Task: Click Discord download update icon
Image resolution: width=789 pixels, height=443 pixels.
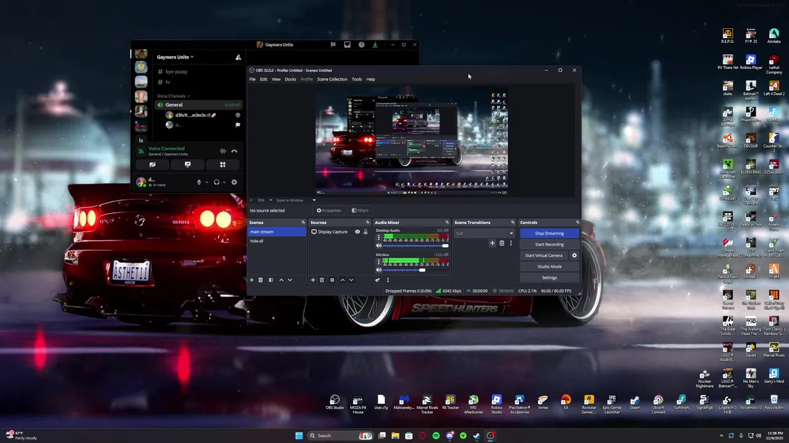Action: pos(375,44)
